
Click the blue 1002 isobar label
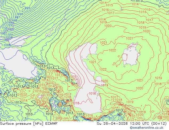point(11,29)
